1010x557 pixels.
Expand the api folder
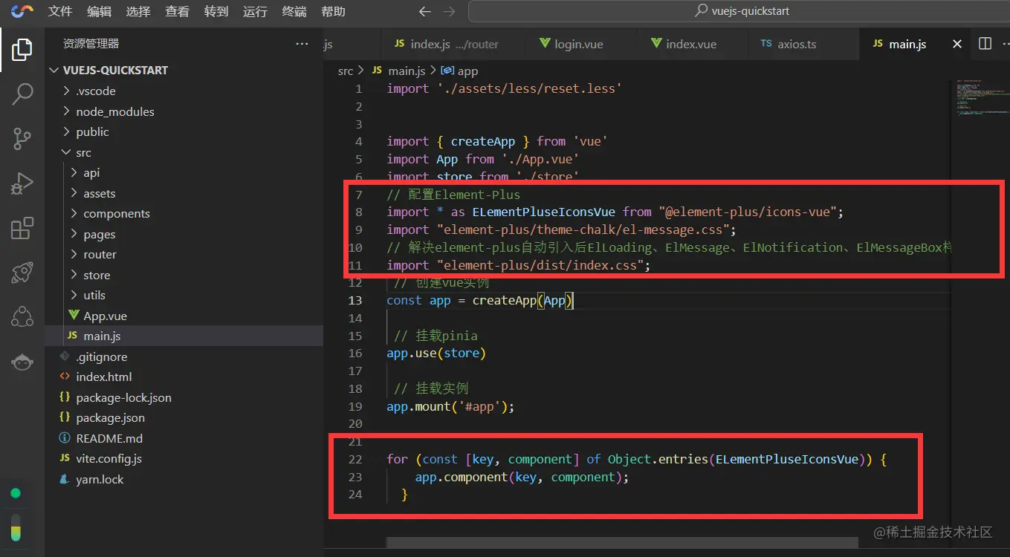[184, 172]
